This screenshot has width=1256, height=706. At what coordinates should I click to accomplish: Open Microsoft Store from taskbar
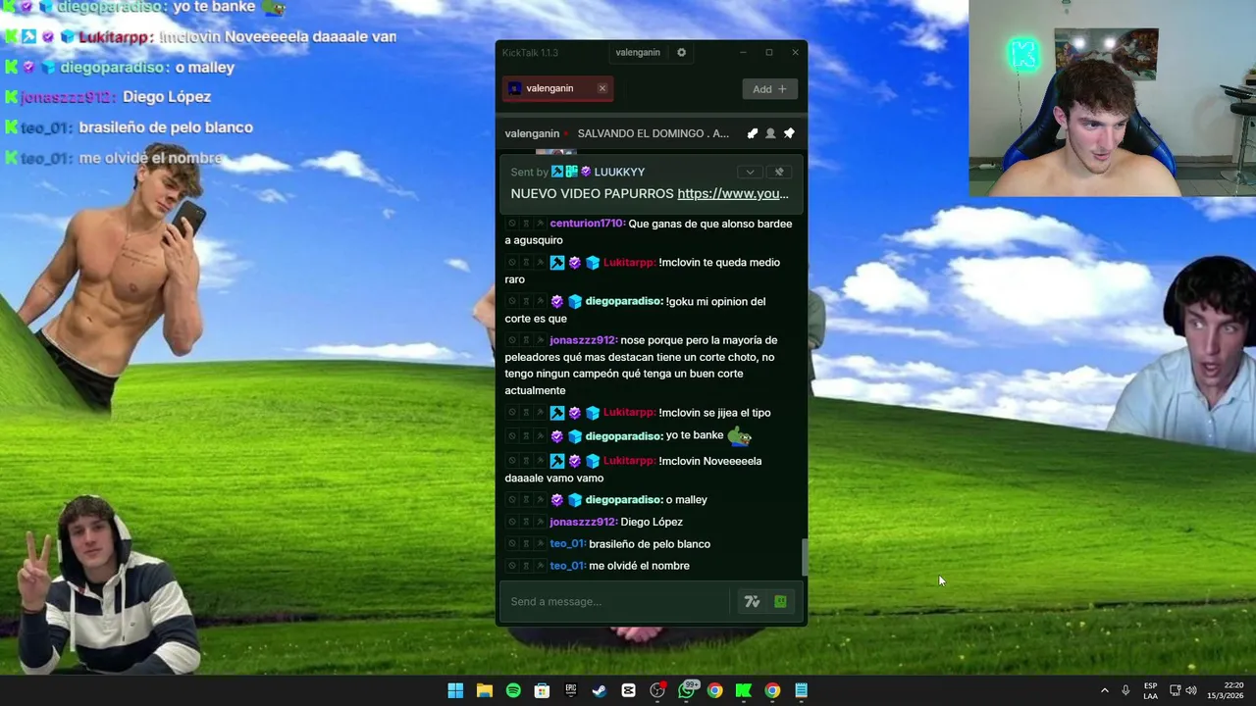click(x=542, y=690)
